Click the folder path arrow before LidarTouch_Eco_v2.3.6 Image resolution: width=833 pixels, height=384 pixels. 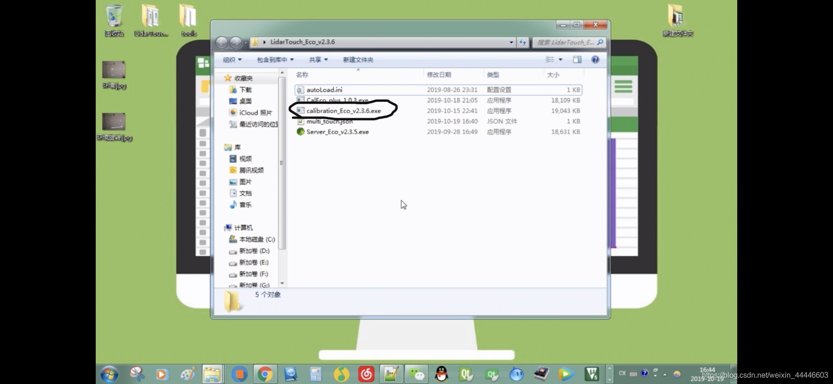[x=264, y=42]
